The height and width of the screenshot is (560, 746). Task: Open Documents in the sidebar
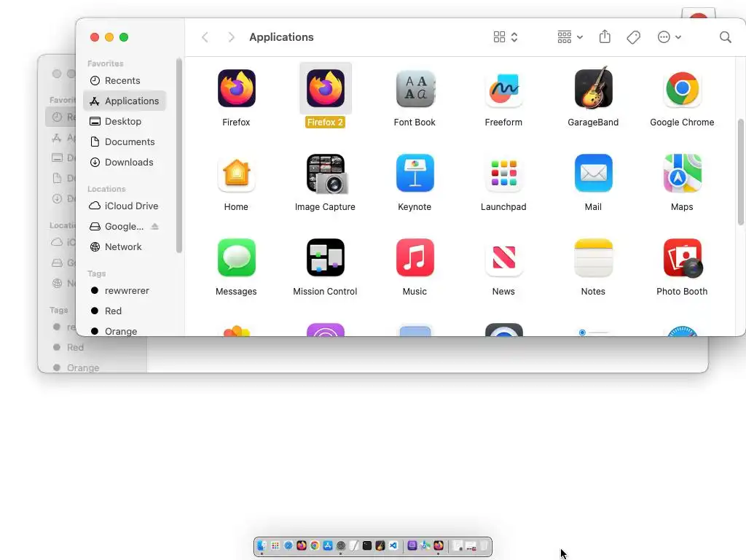125,142
